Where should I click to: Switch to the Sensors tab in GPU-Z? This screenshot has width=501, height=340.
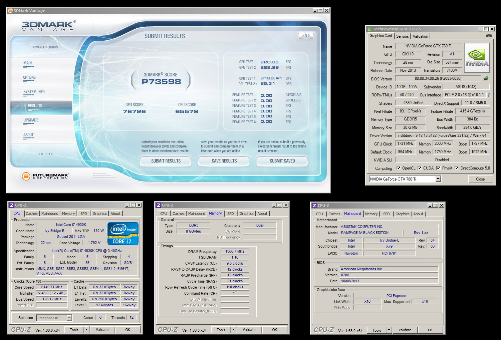click(x=402, y=36)
